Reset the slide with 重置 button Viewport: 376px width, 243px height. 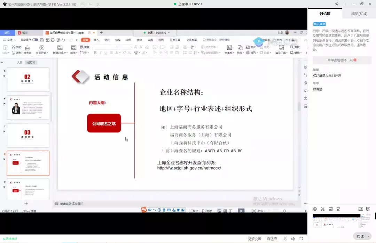click(x=84, y=47)
